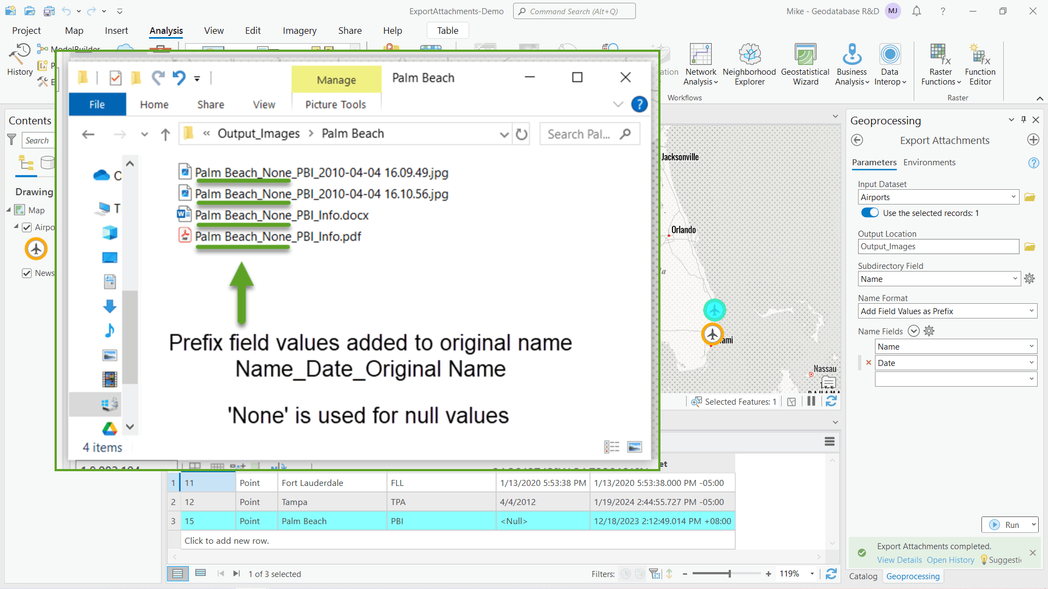Switch to the Environments tab
This screenshot has height=589, width=1048.
click(929, 163)
